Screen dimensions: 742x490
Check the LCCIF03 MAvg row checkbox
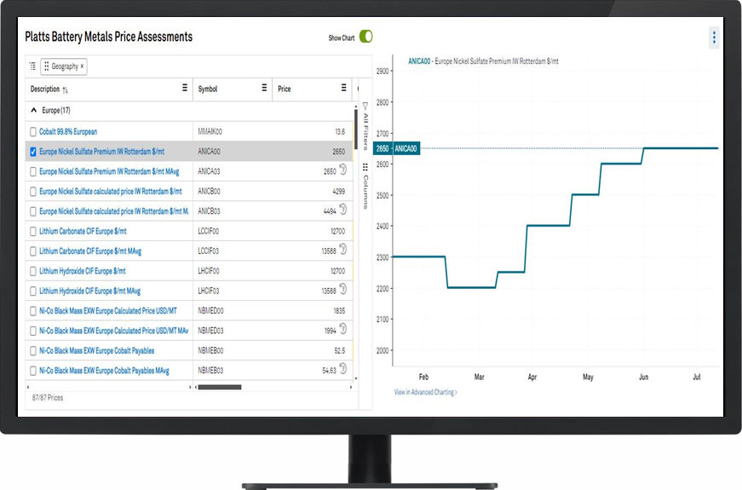33,251
